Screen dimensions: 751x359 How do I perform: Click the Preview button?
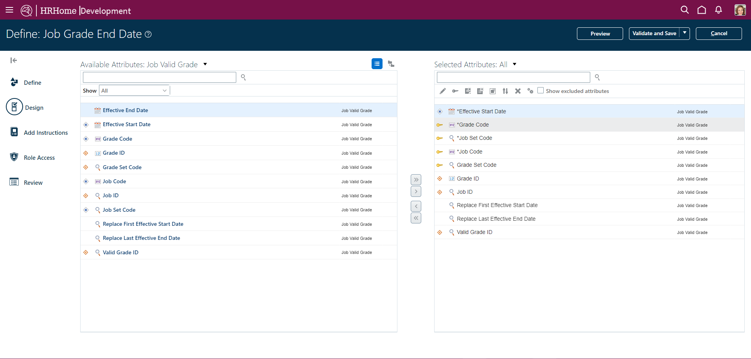click(600, 34)
